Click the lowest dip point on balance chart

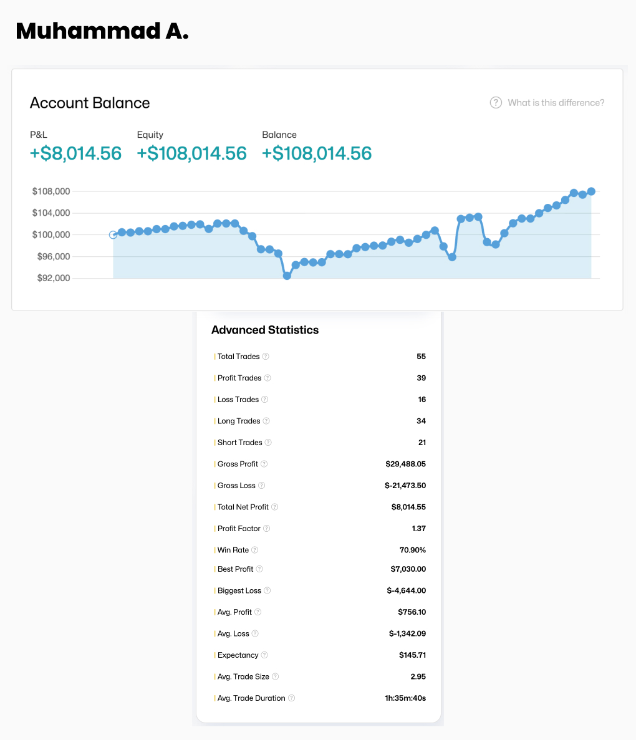(x=287, y=275)
